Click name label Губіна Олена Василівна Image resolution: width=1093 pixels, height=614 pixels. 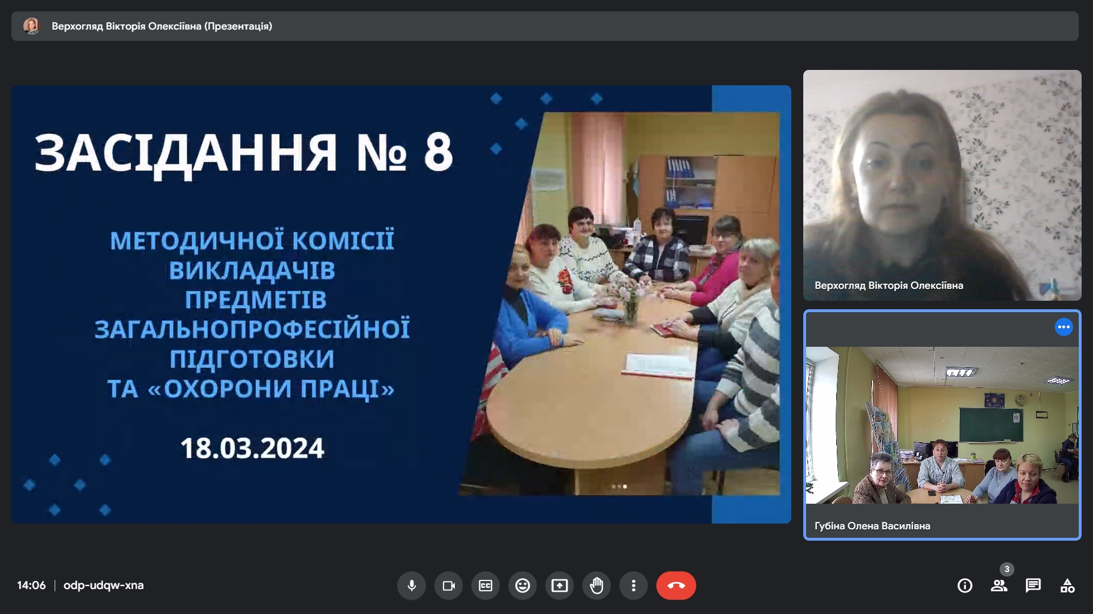(x=872, y=526)
